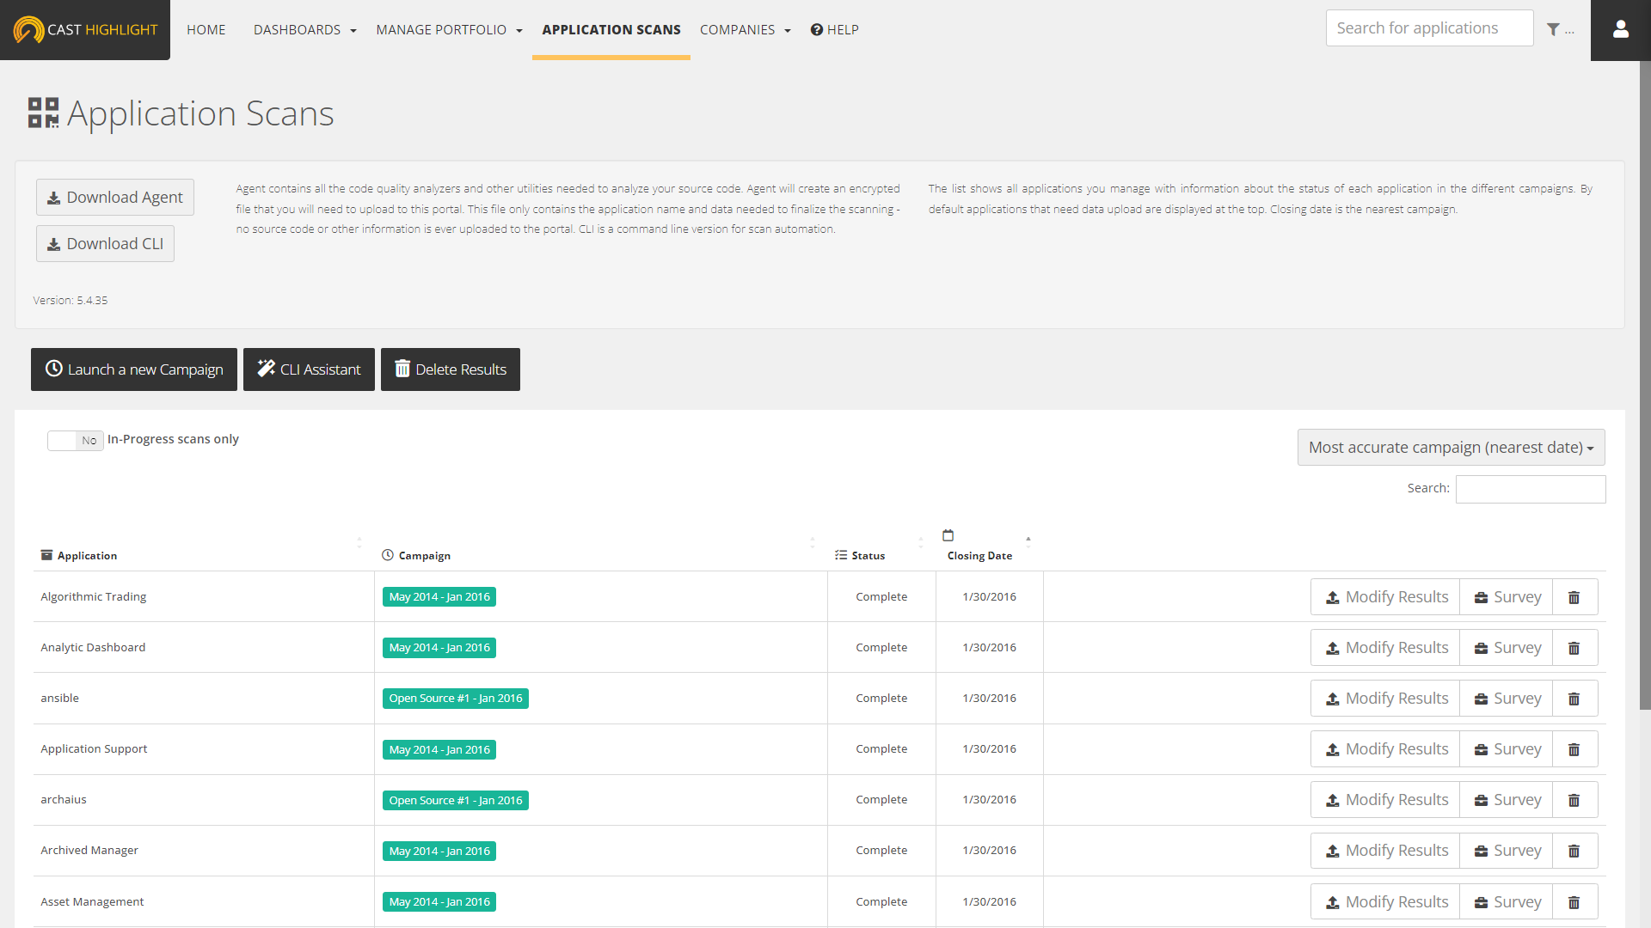Click the table Search input box
Screen dimensions: 1651x928
(x=1531, y=489)
